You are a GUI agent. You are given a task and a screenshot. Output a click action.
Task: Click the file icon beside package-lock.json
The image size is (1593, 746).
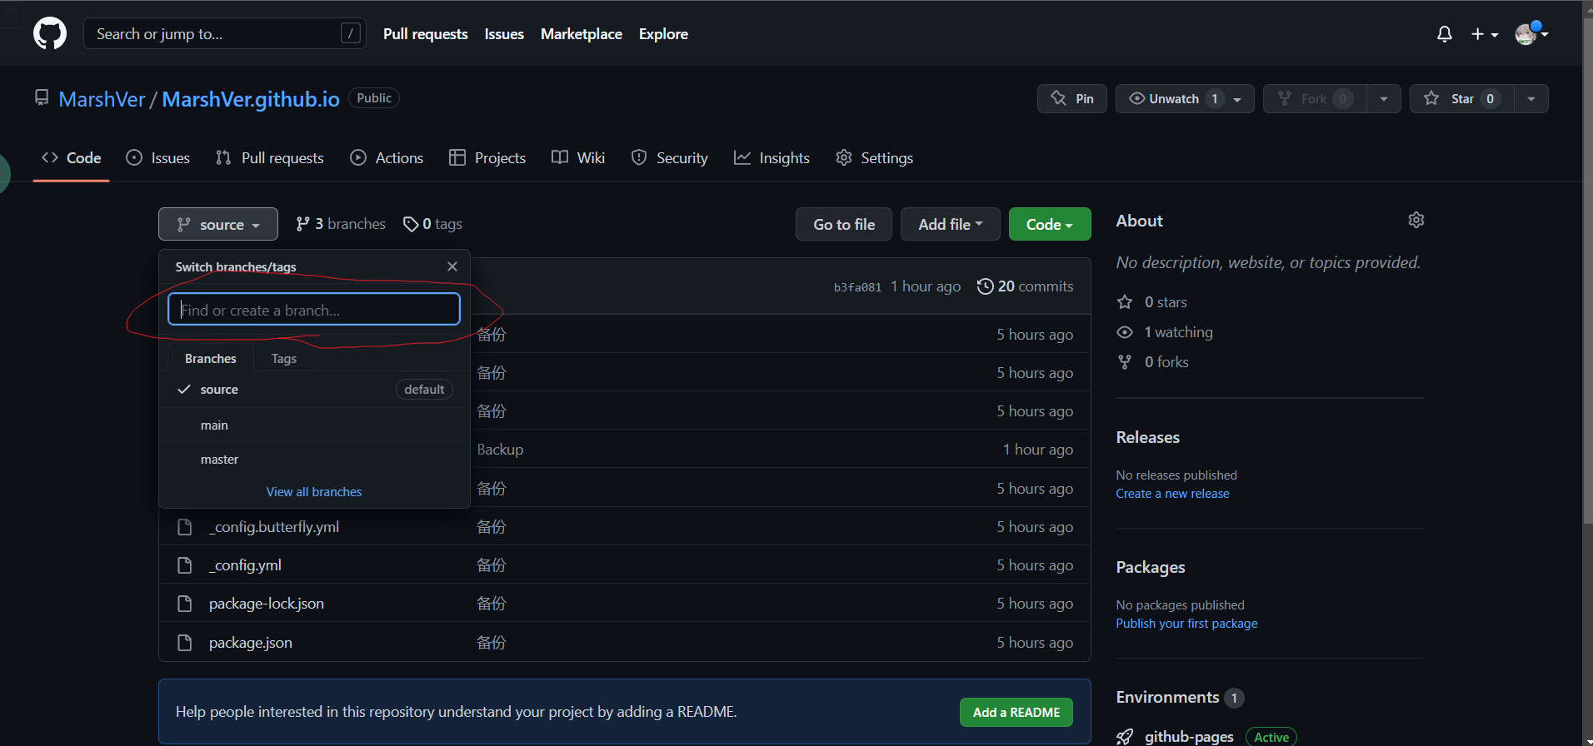click(185, 604)
